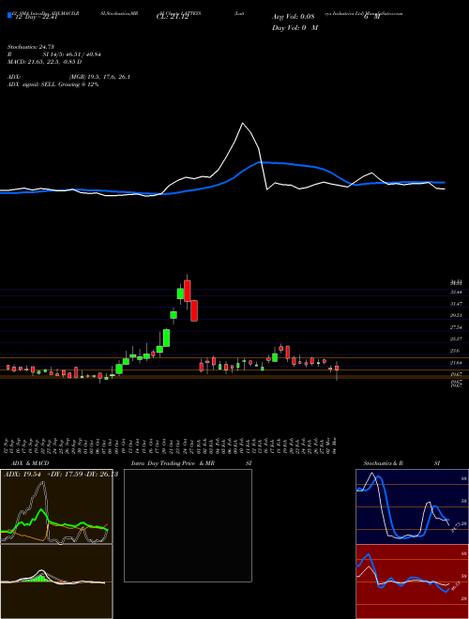Click the 31.47 price axis label
The image size is (469, 619).
[456, 304]
